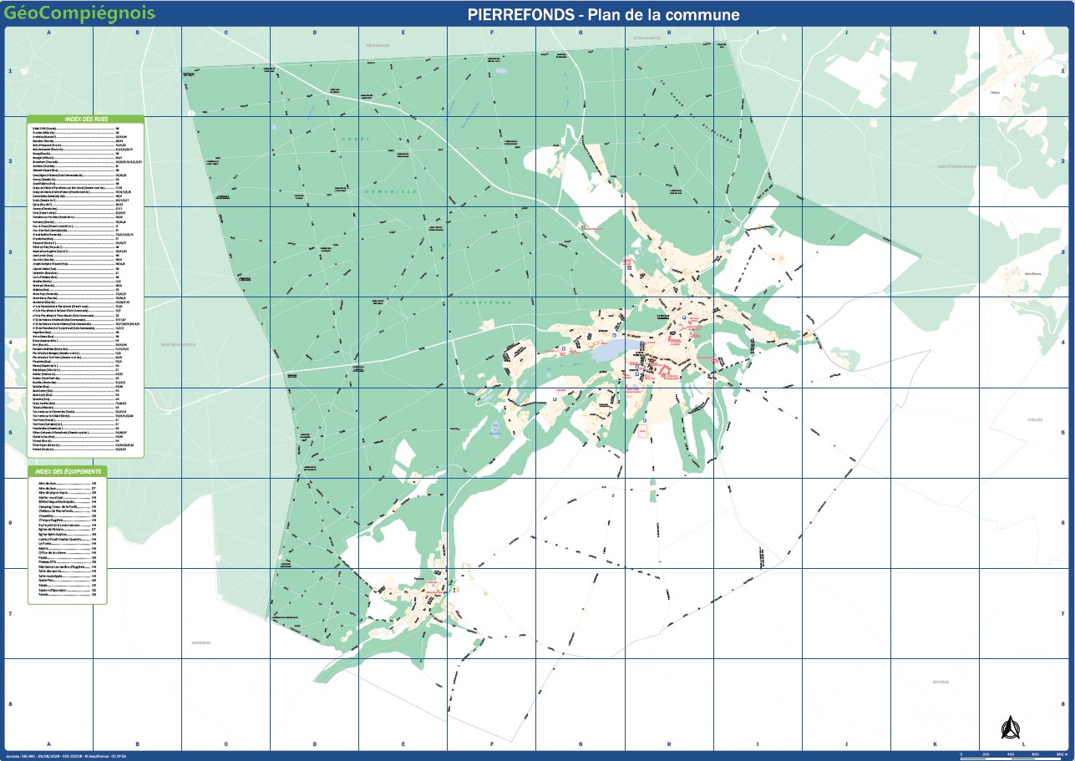Viewport: 1075px width, 761px height.
Task: Click the "INDEX DES ÉQUIPEMENTS" header
Action: pos(68,471)
